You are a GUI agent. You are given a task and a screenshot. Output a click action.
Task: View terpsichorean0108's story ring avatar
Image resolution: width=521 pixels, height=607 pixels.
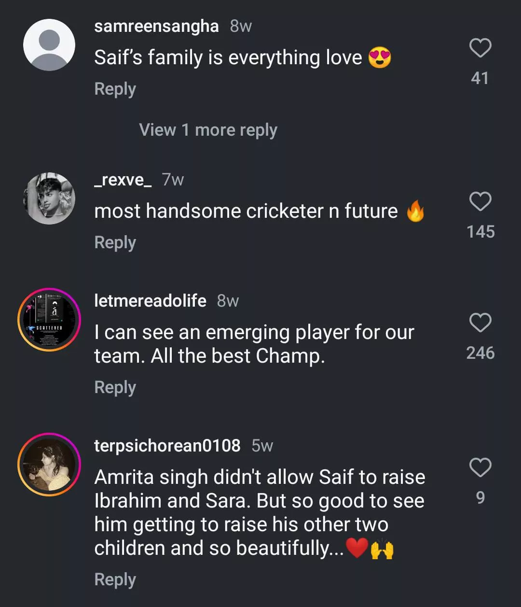pyautogui.click(x=49, y=465)
